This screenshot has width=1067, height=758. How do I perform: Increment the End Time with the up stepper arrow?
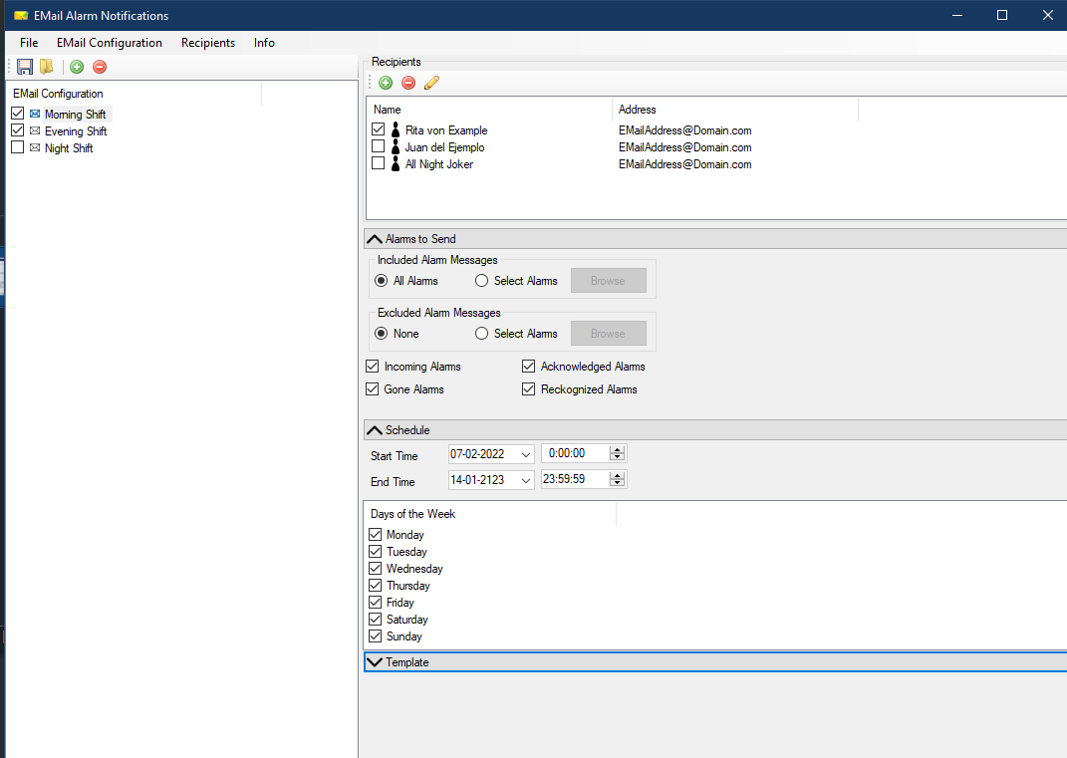coord(618,474)
